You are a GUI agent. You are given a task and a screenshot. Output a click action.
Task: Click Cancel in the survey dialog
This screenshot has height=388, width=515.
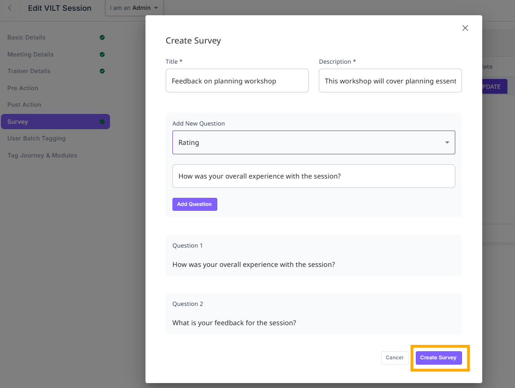click(394, 357)
